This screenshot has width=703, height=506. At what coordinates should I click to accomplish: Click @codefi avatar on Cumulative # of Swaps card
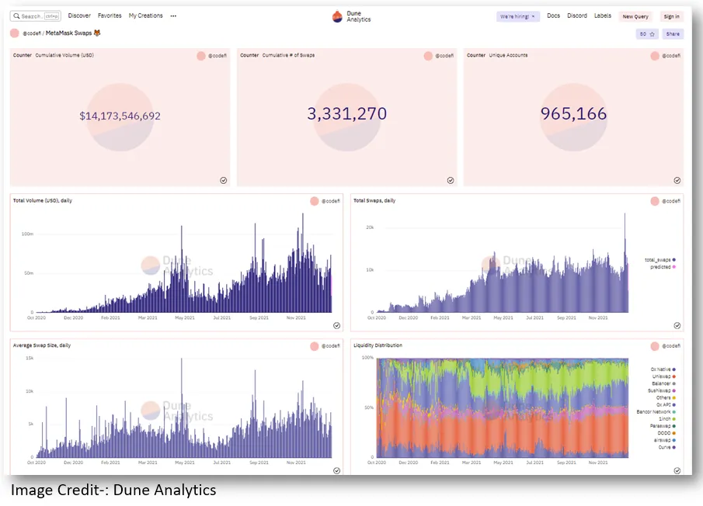coord(428,56)
